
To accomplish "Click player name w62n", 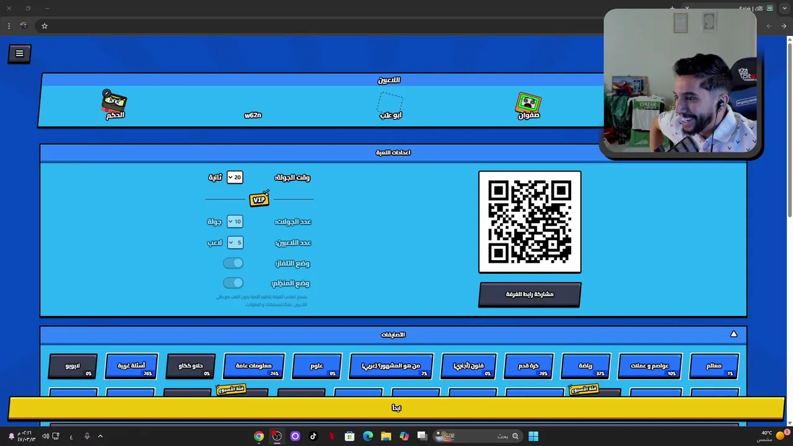I will 253,115.
